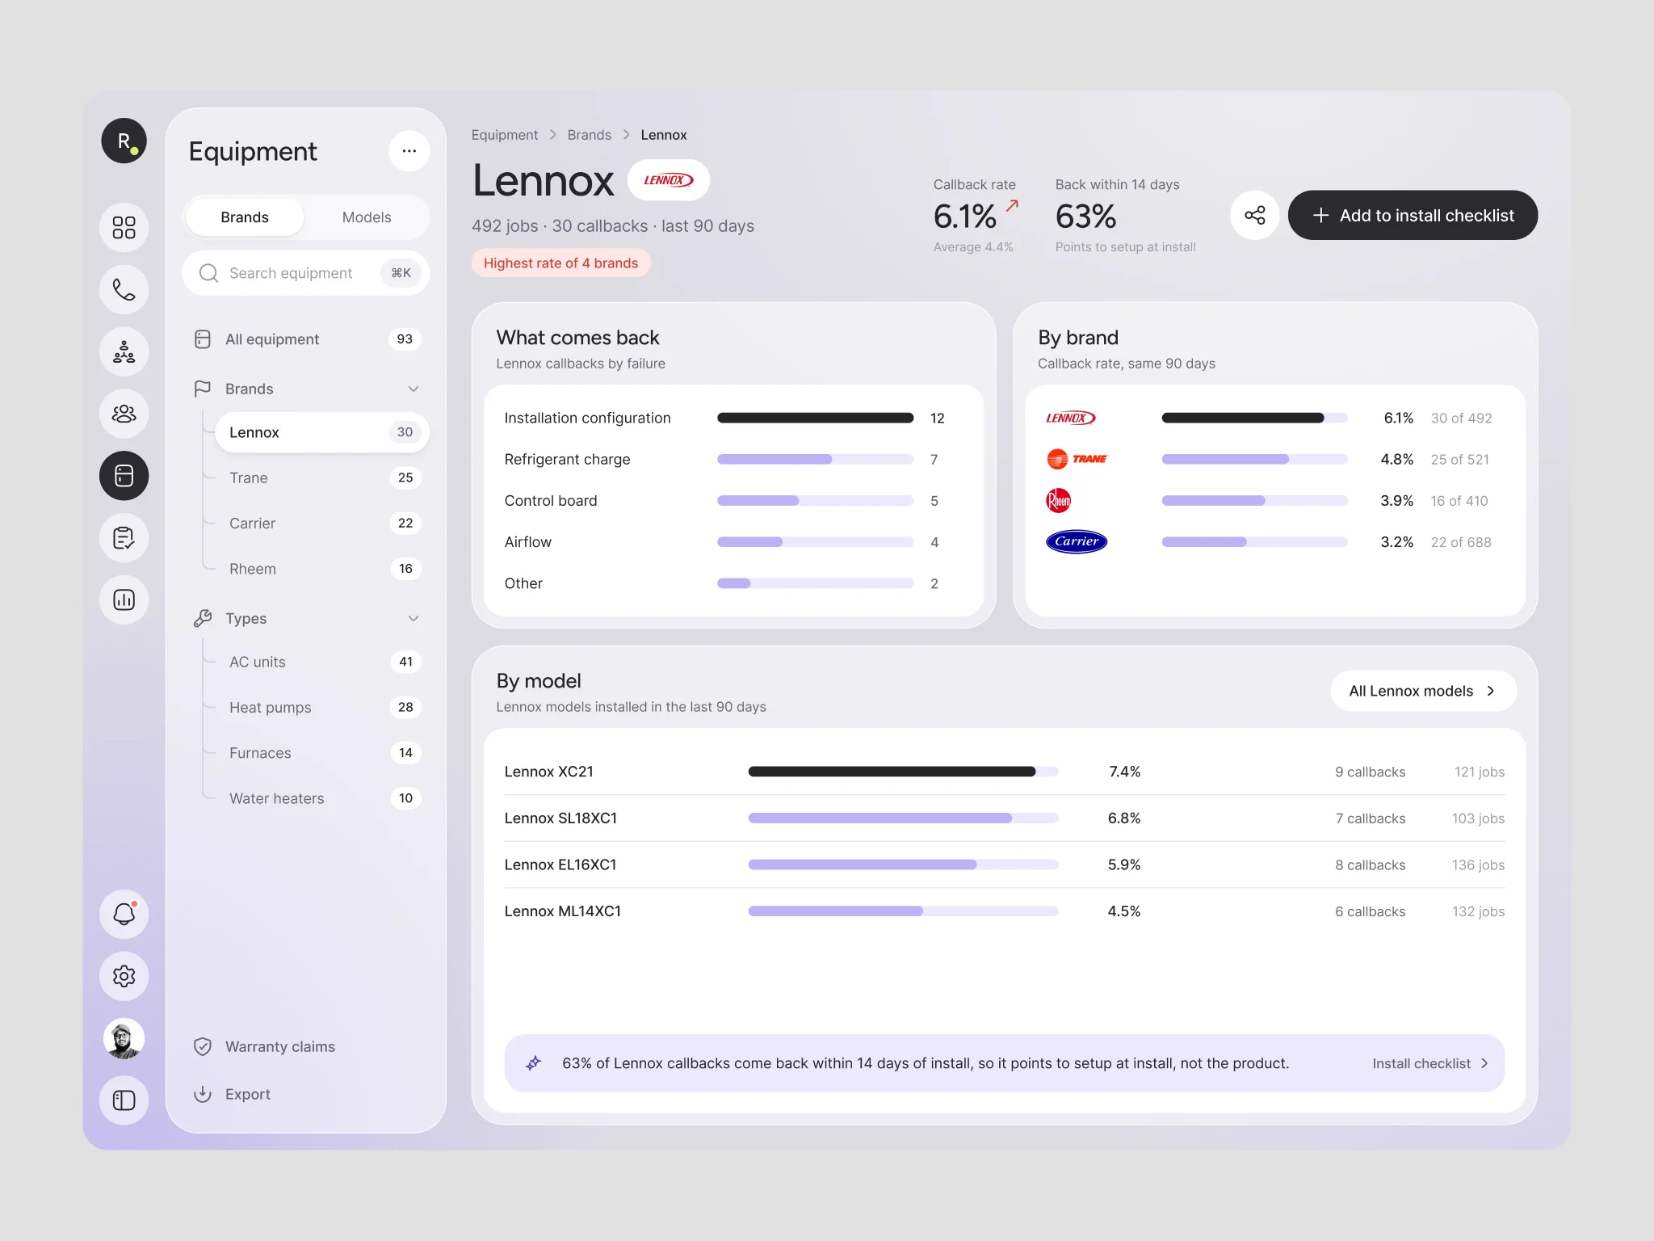
Task: Click the Trane logo in By brand
Action: pyautogui.click(x=1077, y=459)
